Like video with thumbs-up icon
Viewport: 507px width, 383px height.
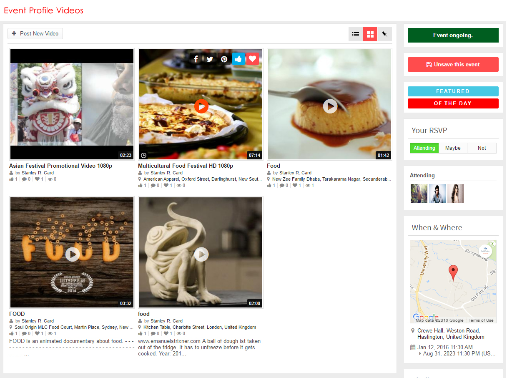click(x=238, y=59)
